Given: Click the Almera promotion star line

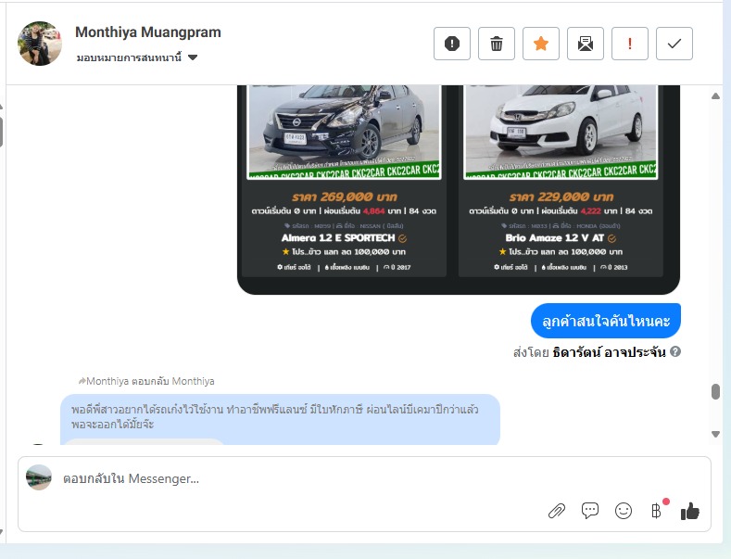Looking at the screenshot, I should click(344, 252).
